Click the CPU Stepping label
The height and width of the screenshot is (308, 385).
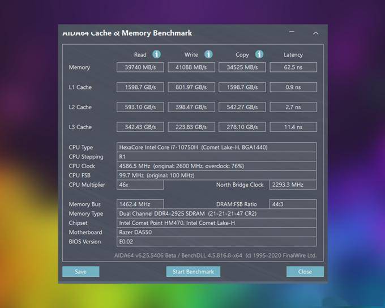(86, 157)
